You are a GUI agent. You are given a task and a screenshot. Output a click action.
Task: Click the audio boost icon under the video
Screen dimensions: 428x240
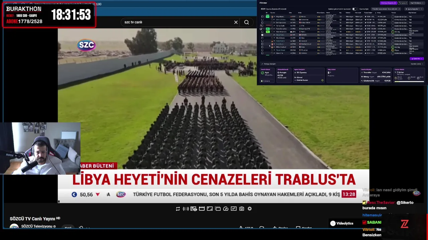click(x=186, y=209)
